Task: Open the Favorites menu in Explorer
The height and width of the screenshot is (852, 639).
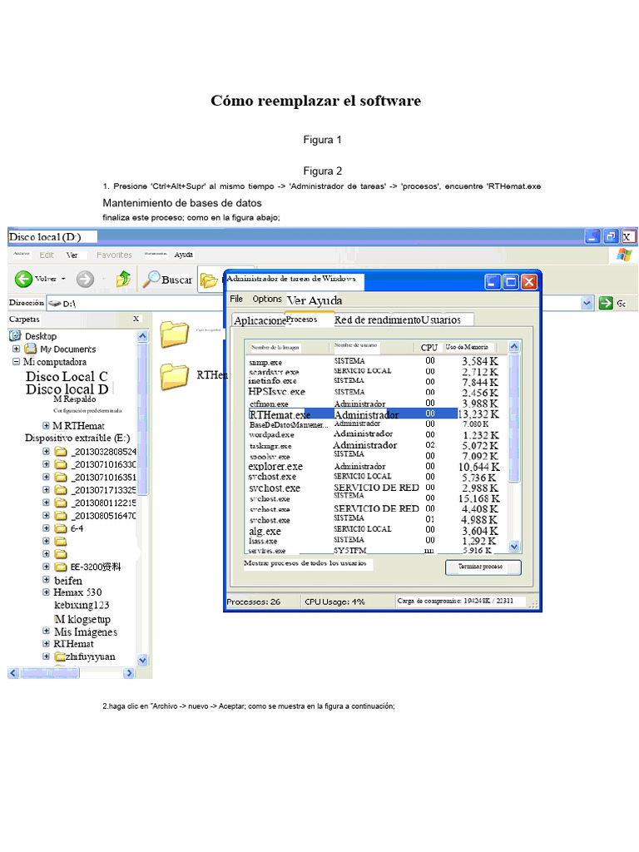Action: pyautogui.click(x=114, y=255)
